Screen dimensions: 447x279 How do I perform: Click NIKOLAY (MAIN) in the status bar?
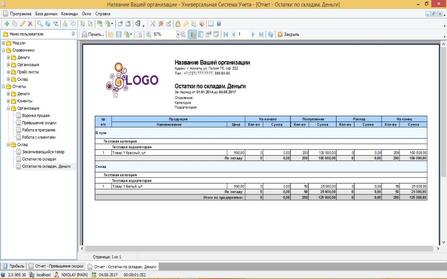coord(71,275)
